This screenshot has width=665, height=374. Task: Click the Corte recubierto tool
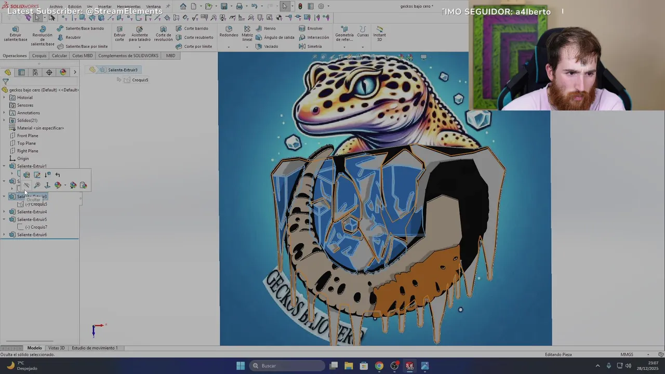pyautogui.click(x=194, y=37)
